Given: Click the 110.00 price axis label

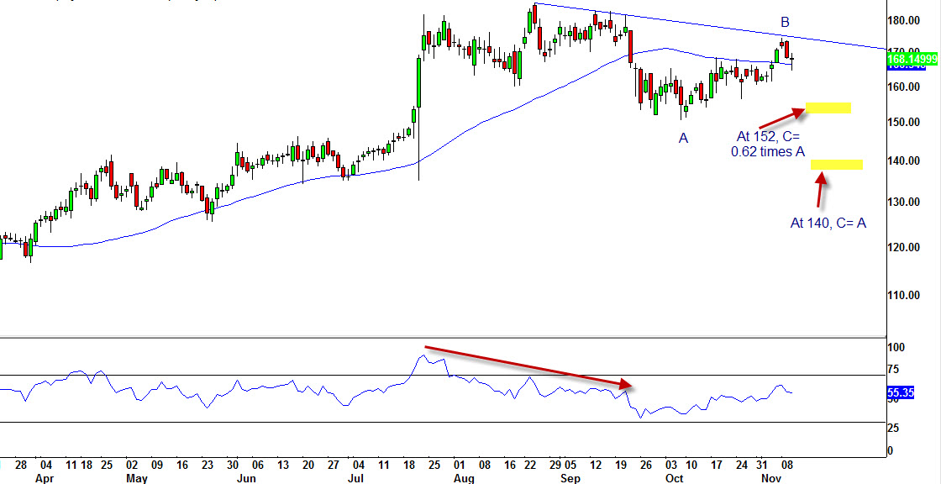Looking at the screenshot, I should pyautogui.click(x=908, y=295).
